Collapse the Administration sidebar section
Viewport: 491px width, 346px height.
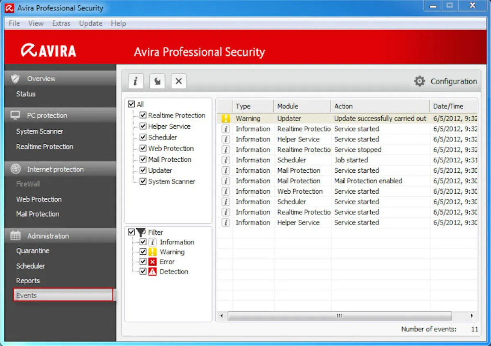point(60,236)
